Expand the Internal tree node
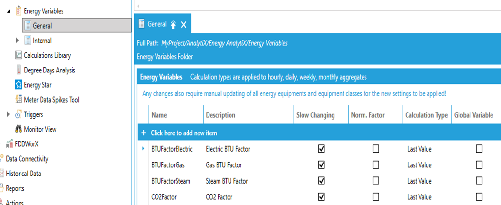This screenshot has height=205, width=501. click(17, 41)
